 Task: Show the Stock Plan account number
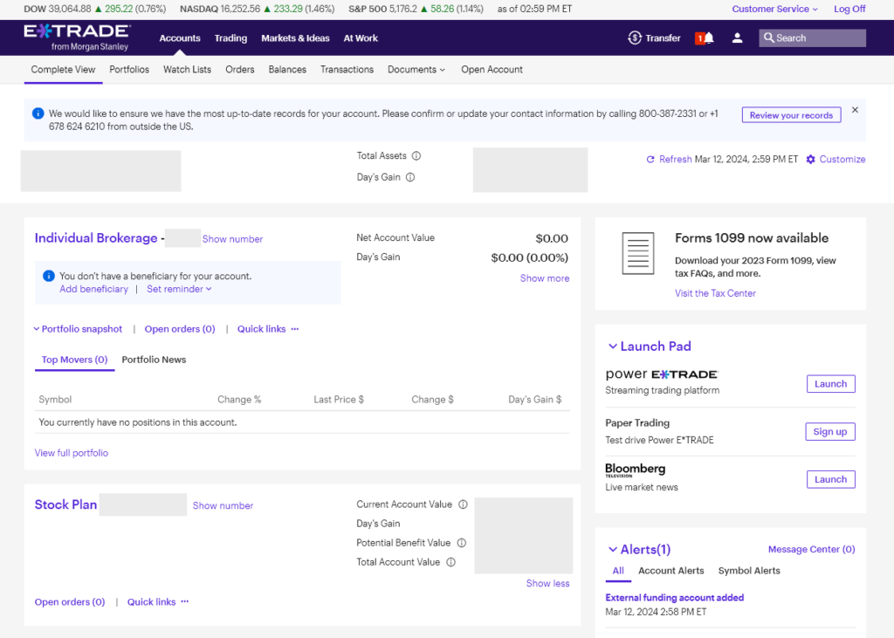click(x=223, y=505)
